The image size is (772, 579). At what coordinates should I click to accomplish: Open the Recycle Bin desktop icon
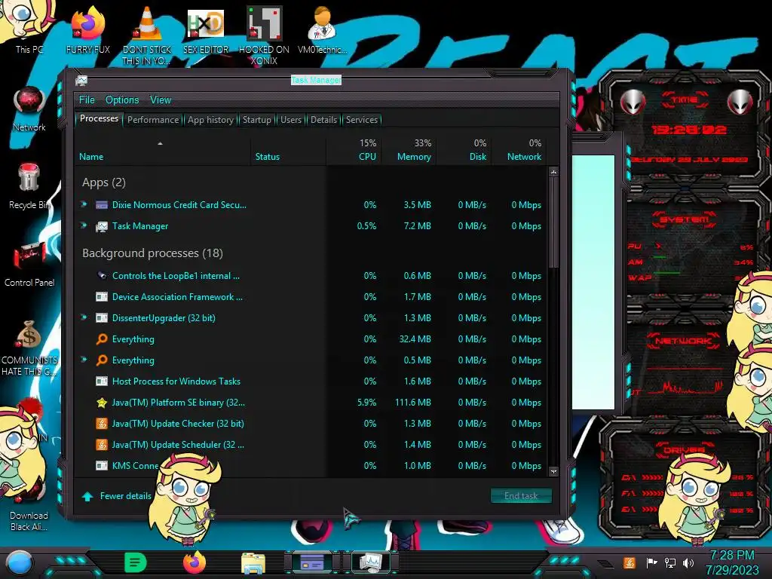[x=29, y=185]
